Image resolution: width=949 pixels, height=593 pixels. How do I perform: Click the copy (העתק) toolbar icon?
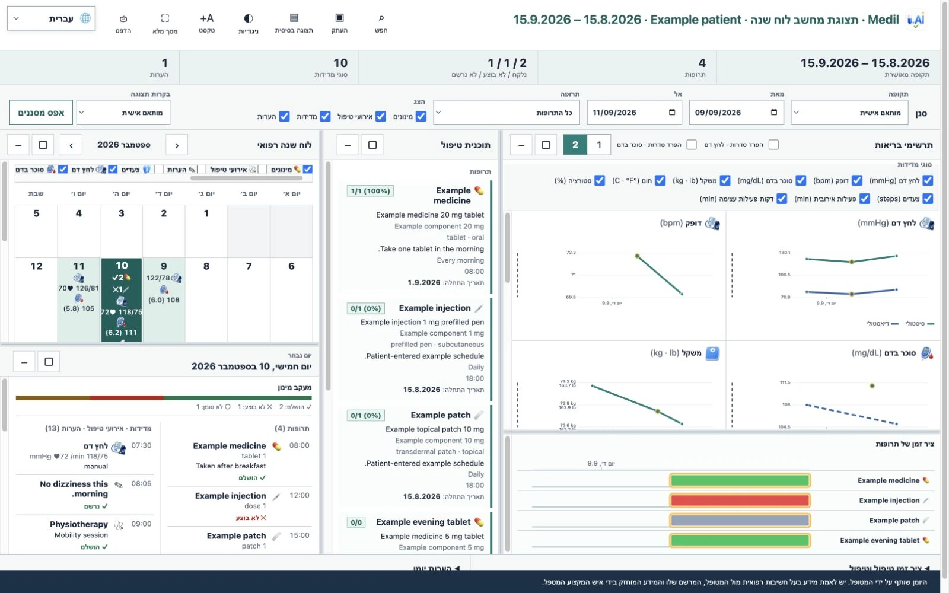tap(339, 23)
